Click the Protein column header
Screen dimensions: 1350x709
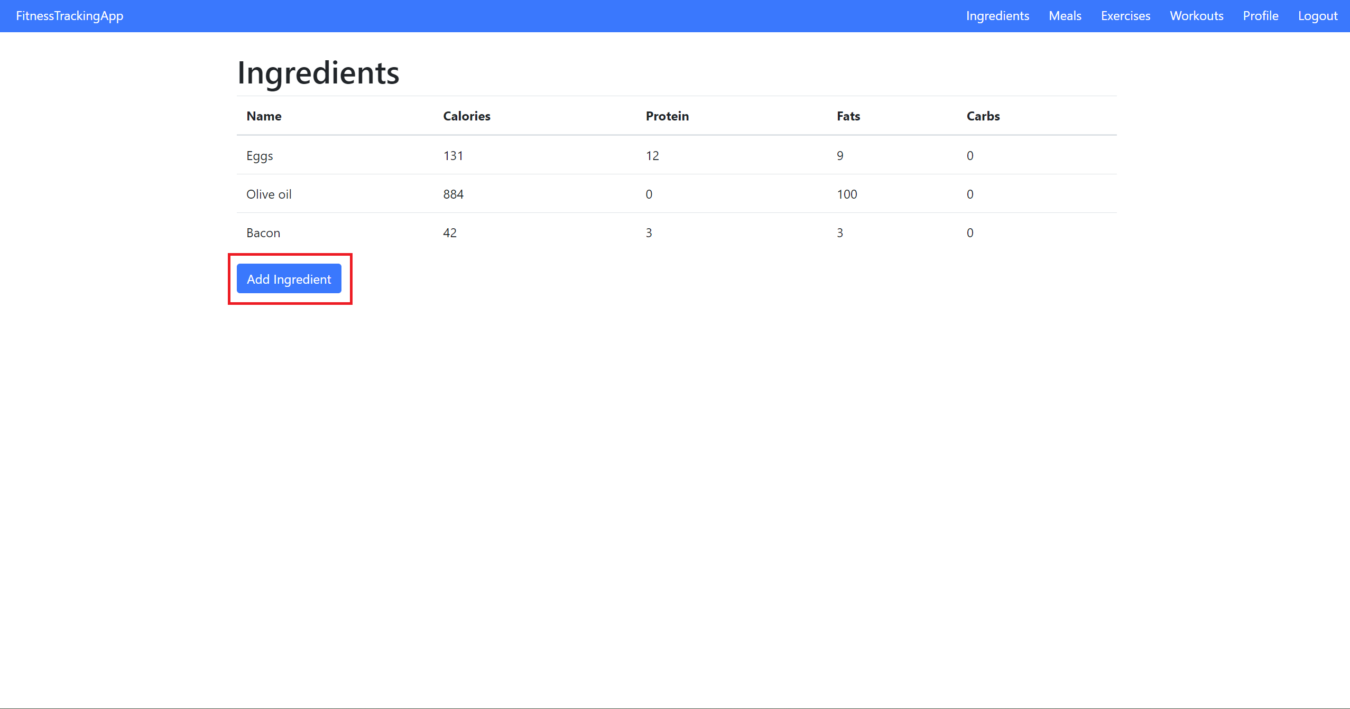click(x=667, y=116)
